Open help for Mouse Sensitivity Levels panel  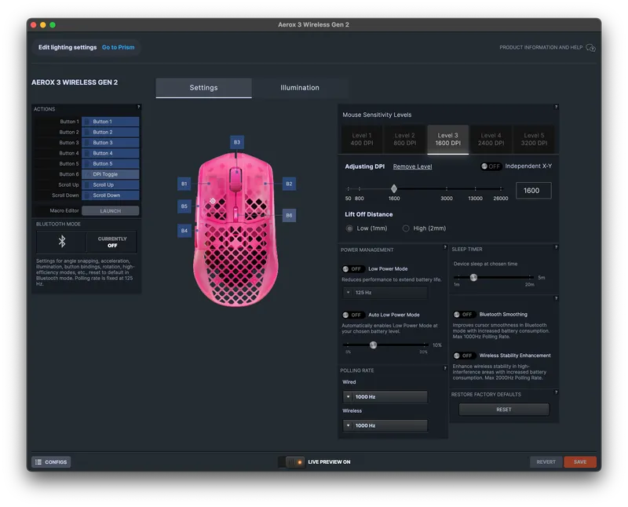pos(556,107)
